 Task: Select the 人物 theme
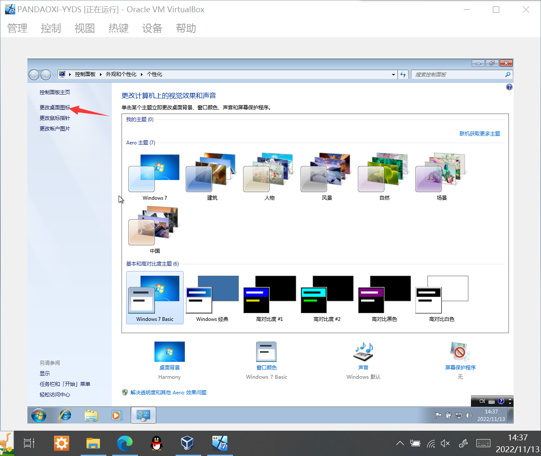[x=269, y=177]
